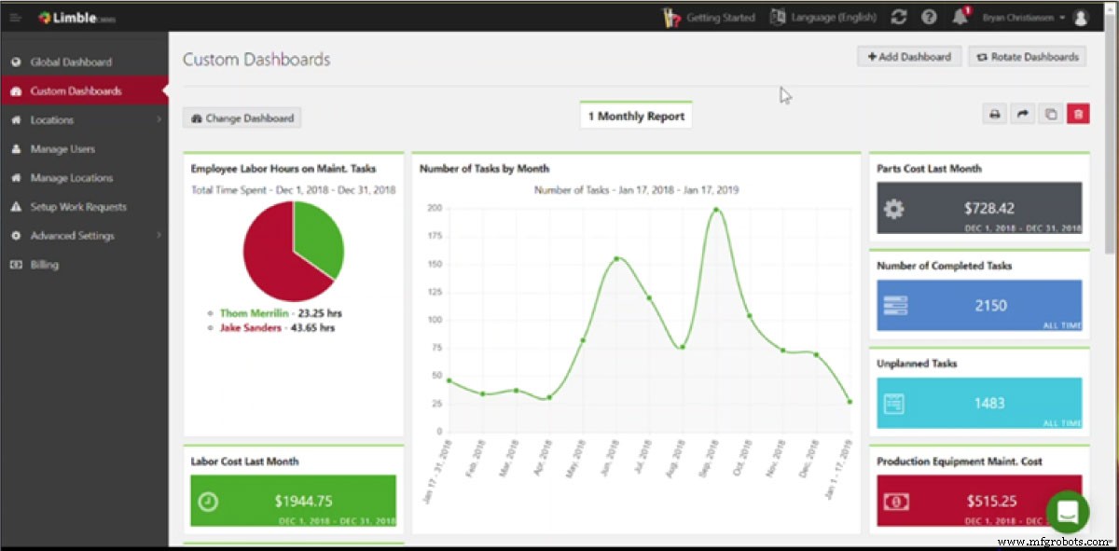
Task: Expand the Advanced Settings menu
Action: coord(84,236)
